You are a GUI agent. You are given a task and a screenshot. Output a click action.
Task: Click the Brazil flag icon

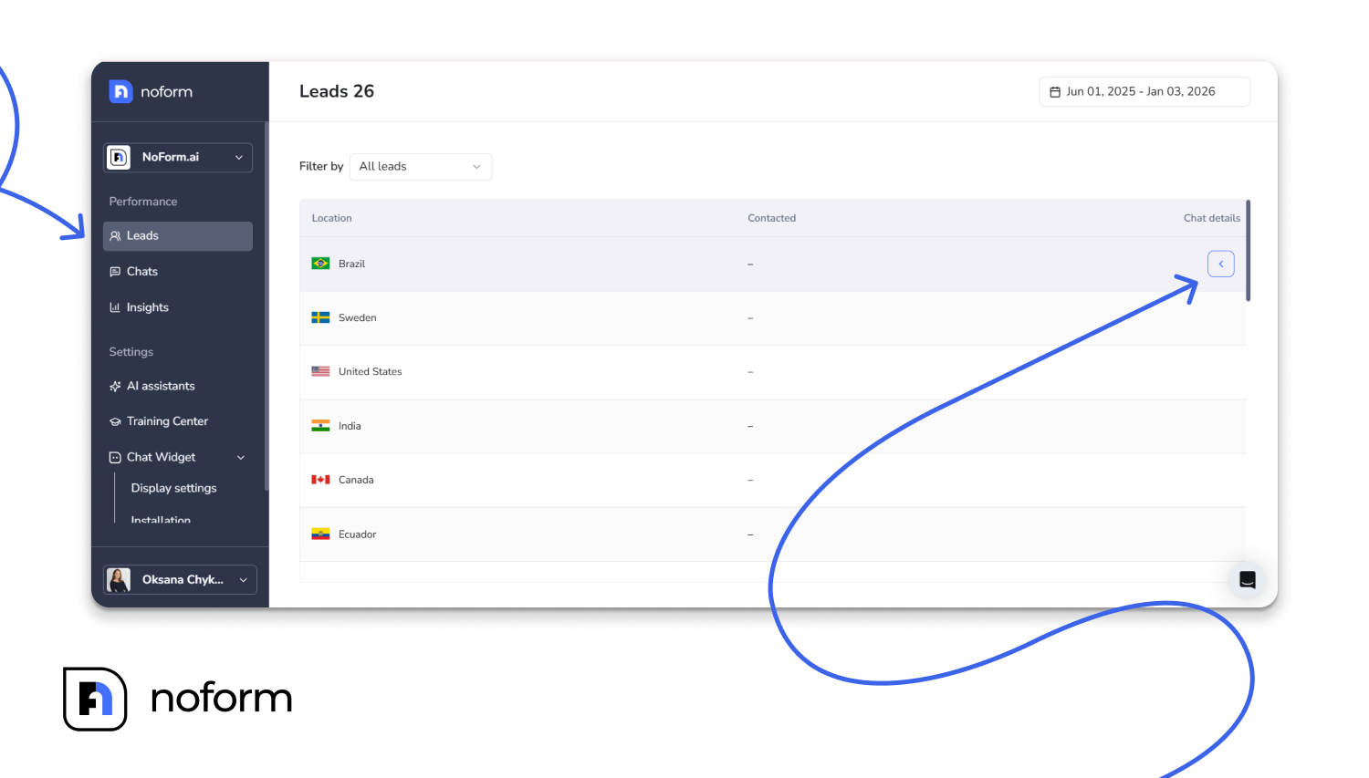[x=320, y=263]
